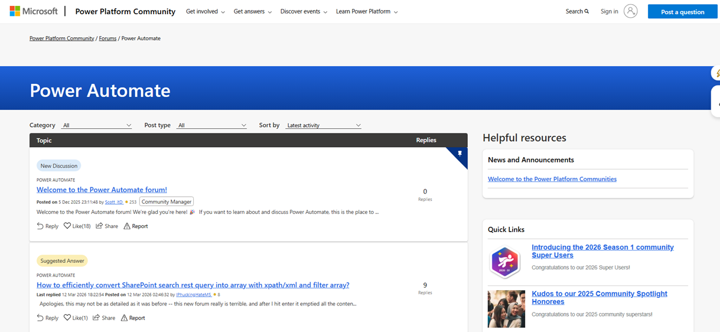The image size is (720, 332).
Task: Click the Power Platform Community header title
Action: click(x=125, y=11)
